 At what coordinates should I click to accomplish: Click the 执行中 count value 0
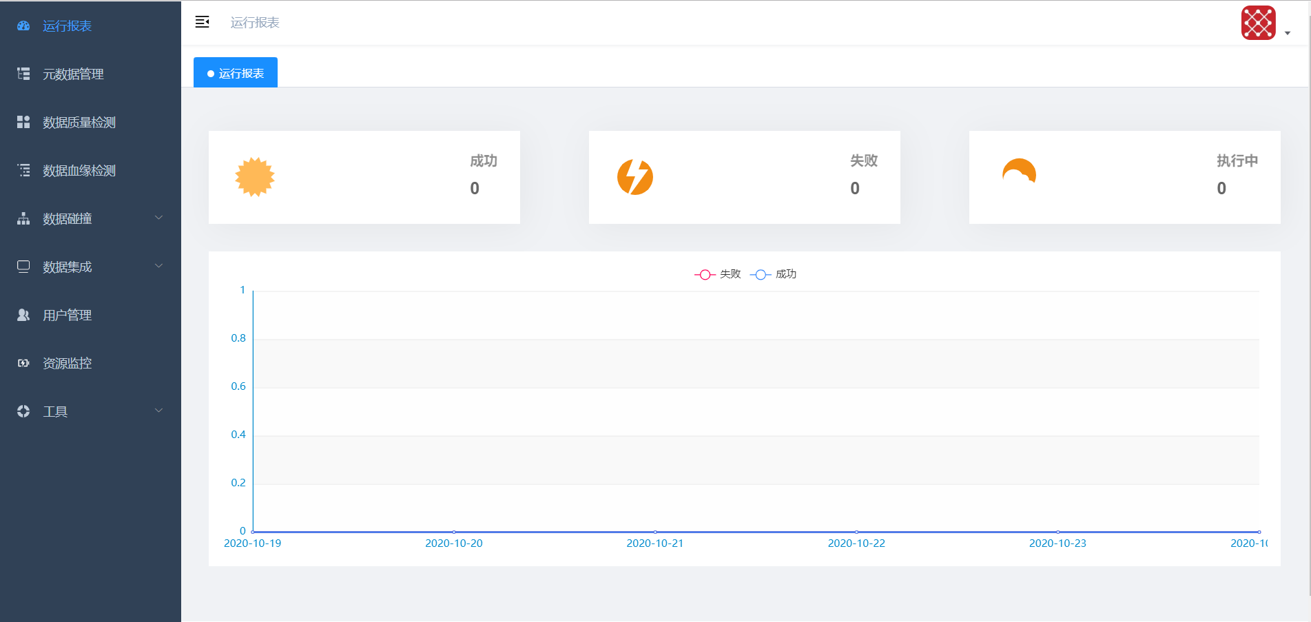click(x=1221, y=188)
